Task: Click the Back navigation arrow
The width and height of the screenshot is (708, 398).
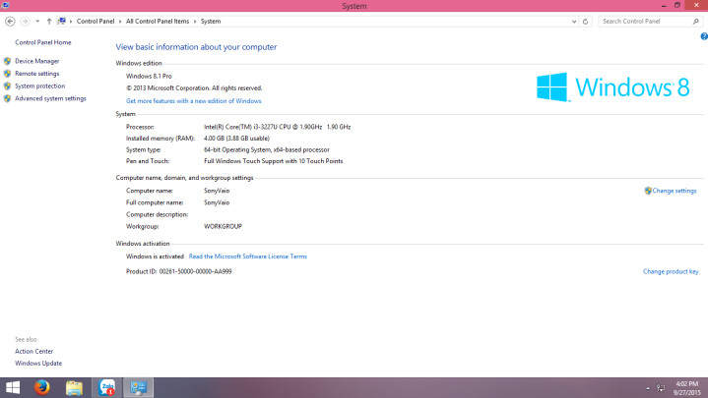Action: [x=10, y=21]
